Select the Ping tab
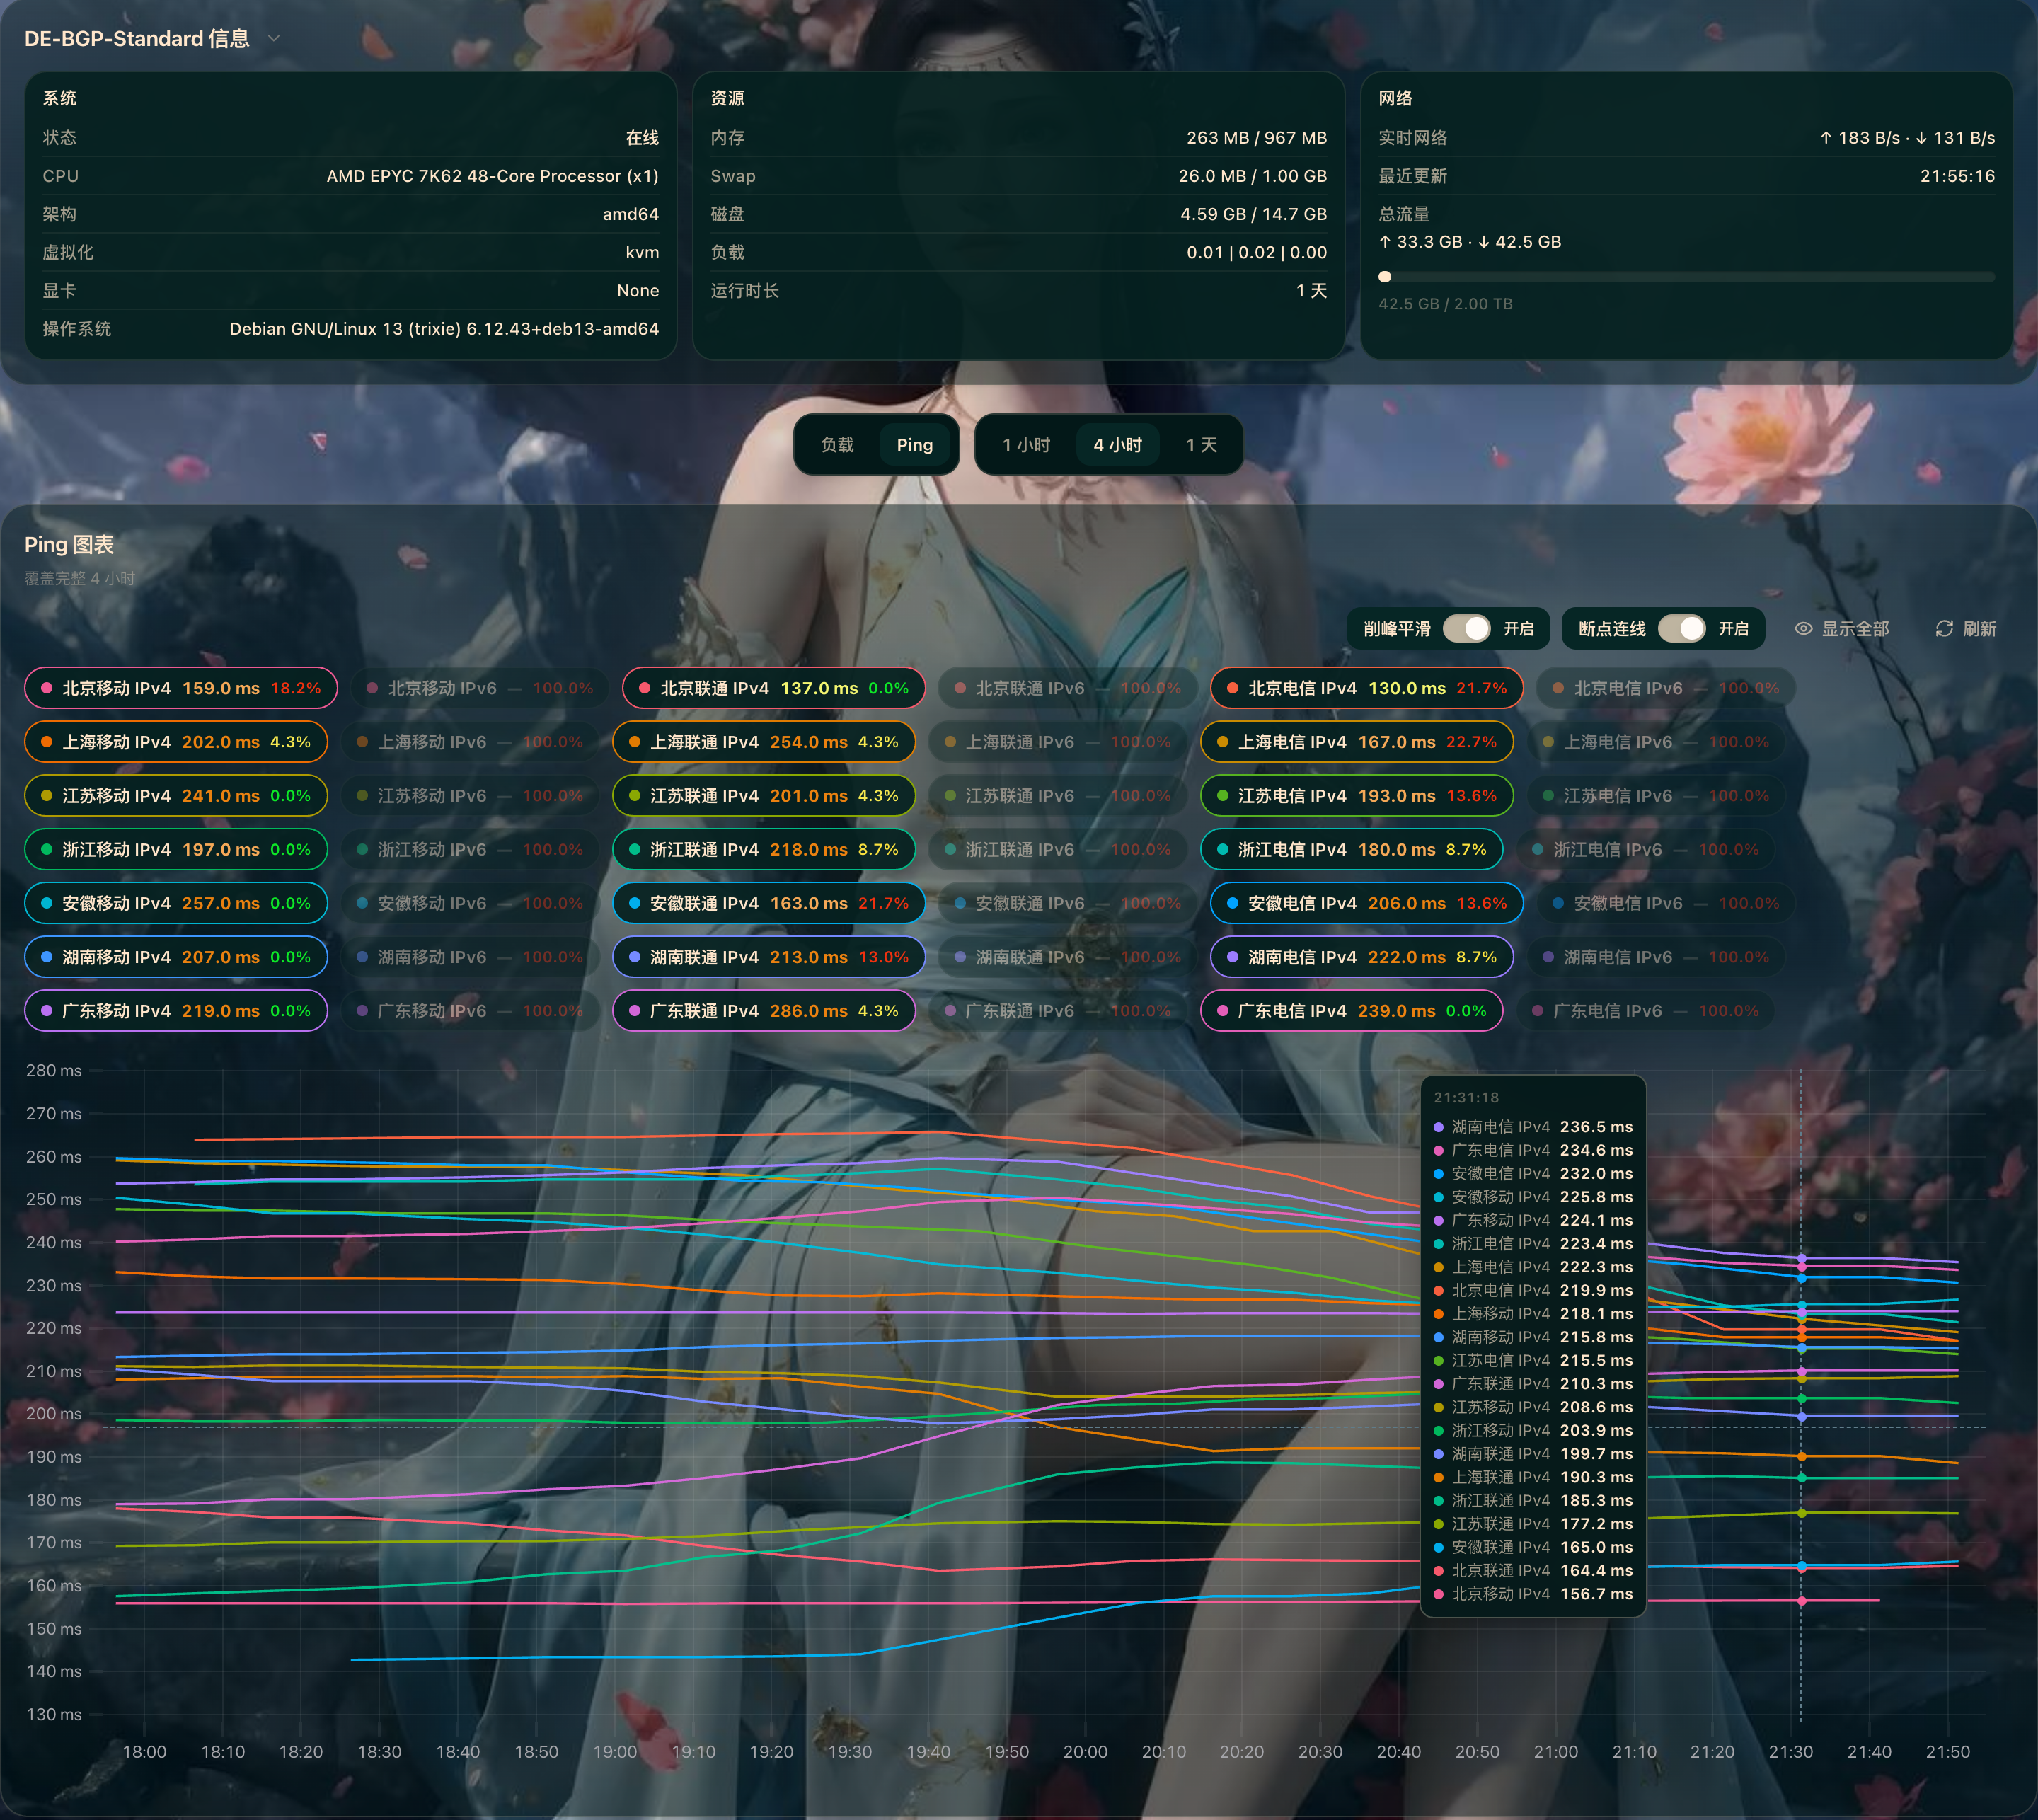Image resolution: width=2038 pixels, height=1820 pixels. pyautogui.click(x=914, y=445)
